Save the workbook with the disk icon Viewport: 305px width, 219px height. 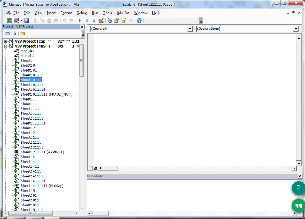27,21
